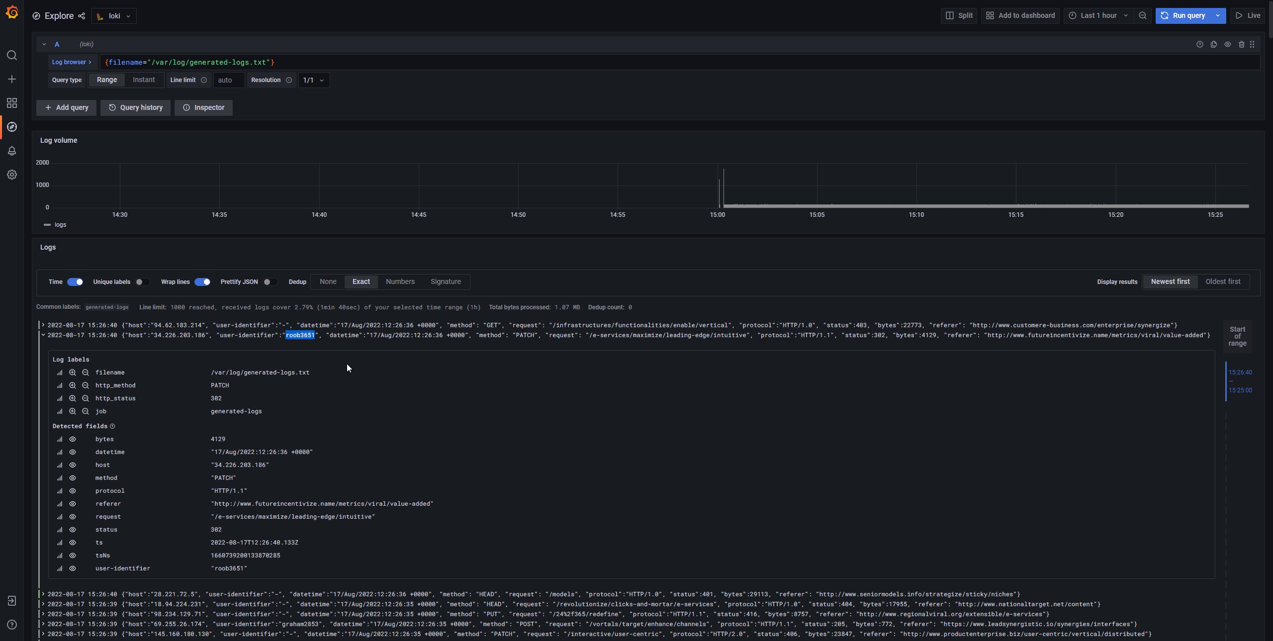The height and width of the screenshot is (641, 1273).
Task: Filter for http_method value with plus magnifier
Action: pyautogui.click(x=73, y=385)
